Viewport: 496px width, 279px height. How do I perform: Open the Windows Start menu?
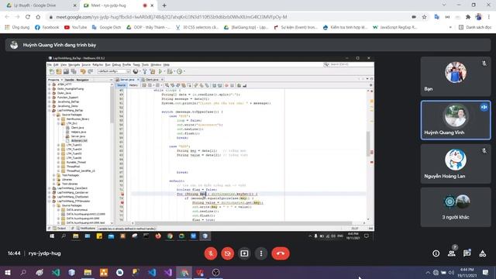(7, 272)
